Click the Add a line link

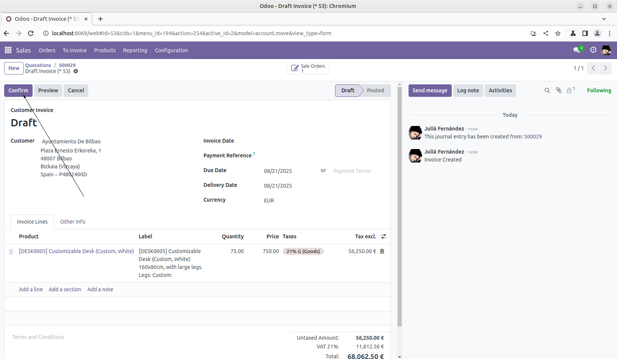coord(31,289)
